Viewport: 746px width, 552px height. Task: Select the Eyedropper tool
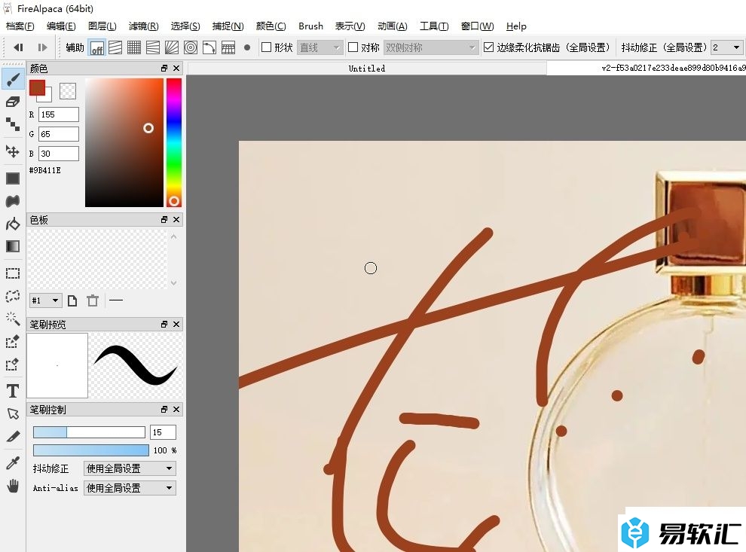click(x=13, y=463)
